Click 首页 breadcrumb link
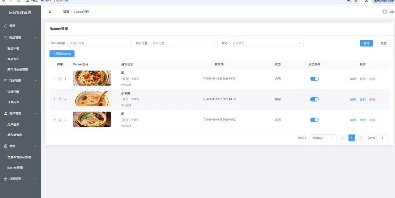The height and width of the screenshot is (198, 395). [x=66, y=12]
